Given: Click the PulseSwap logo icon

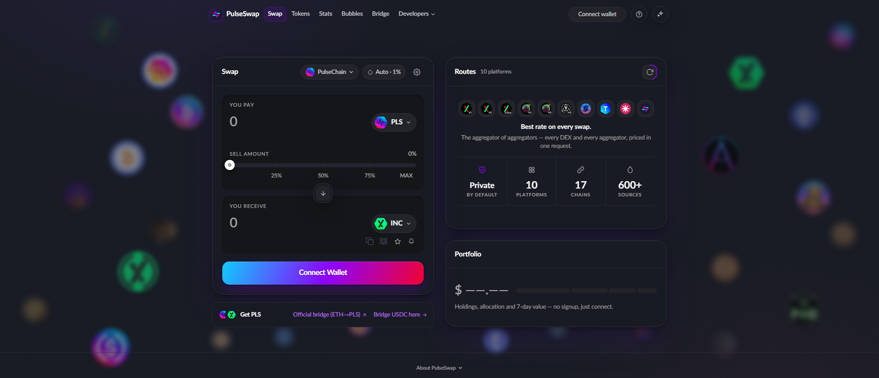Looking at the screenshot, I should (216, 14).
